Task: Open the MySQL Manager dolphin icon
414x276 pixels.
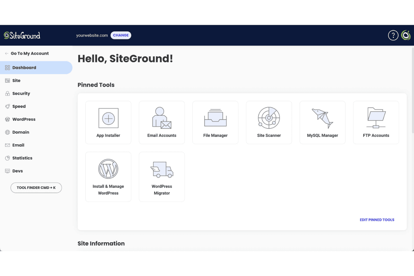Action: [x=323, y=119]
